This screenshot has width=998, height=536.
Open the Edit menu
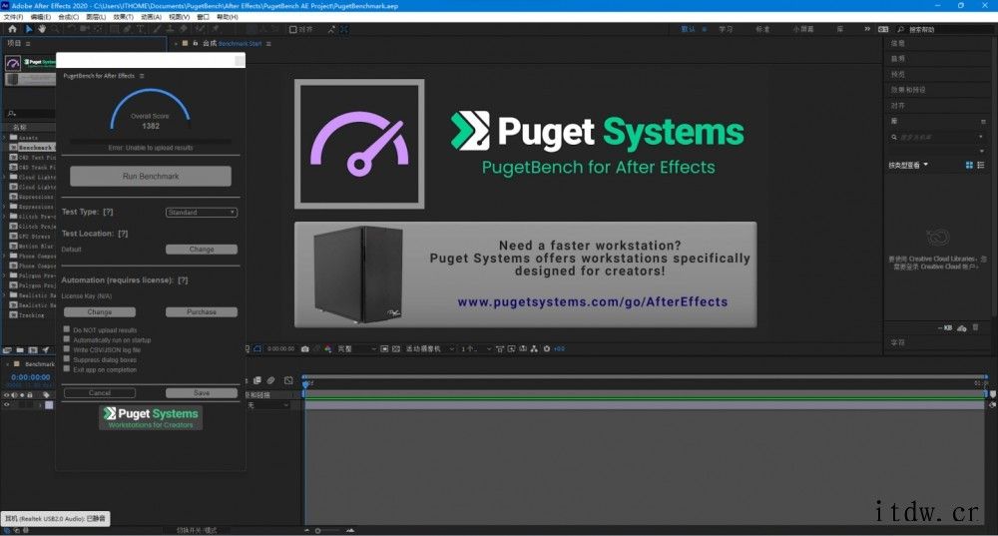[x=41, y=17]
